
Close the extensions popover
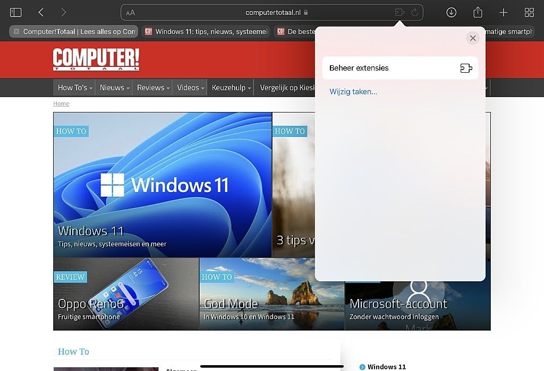pos(472,38)
